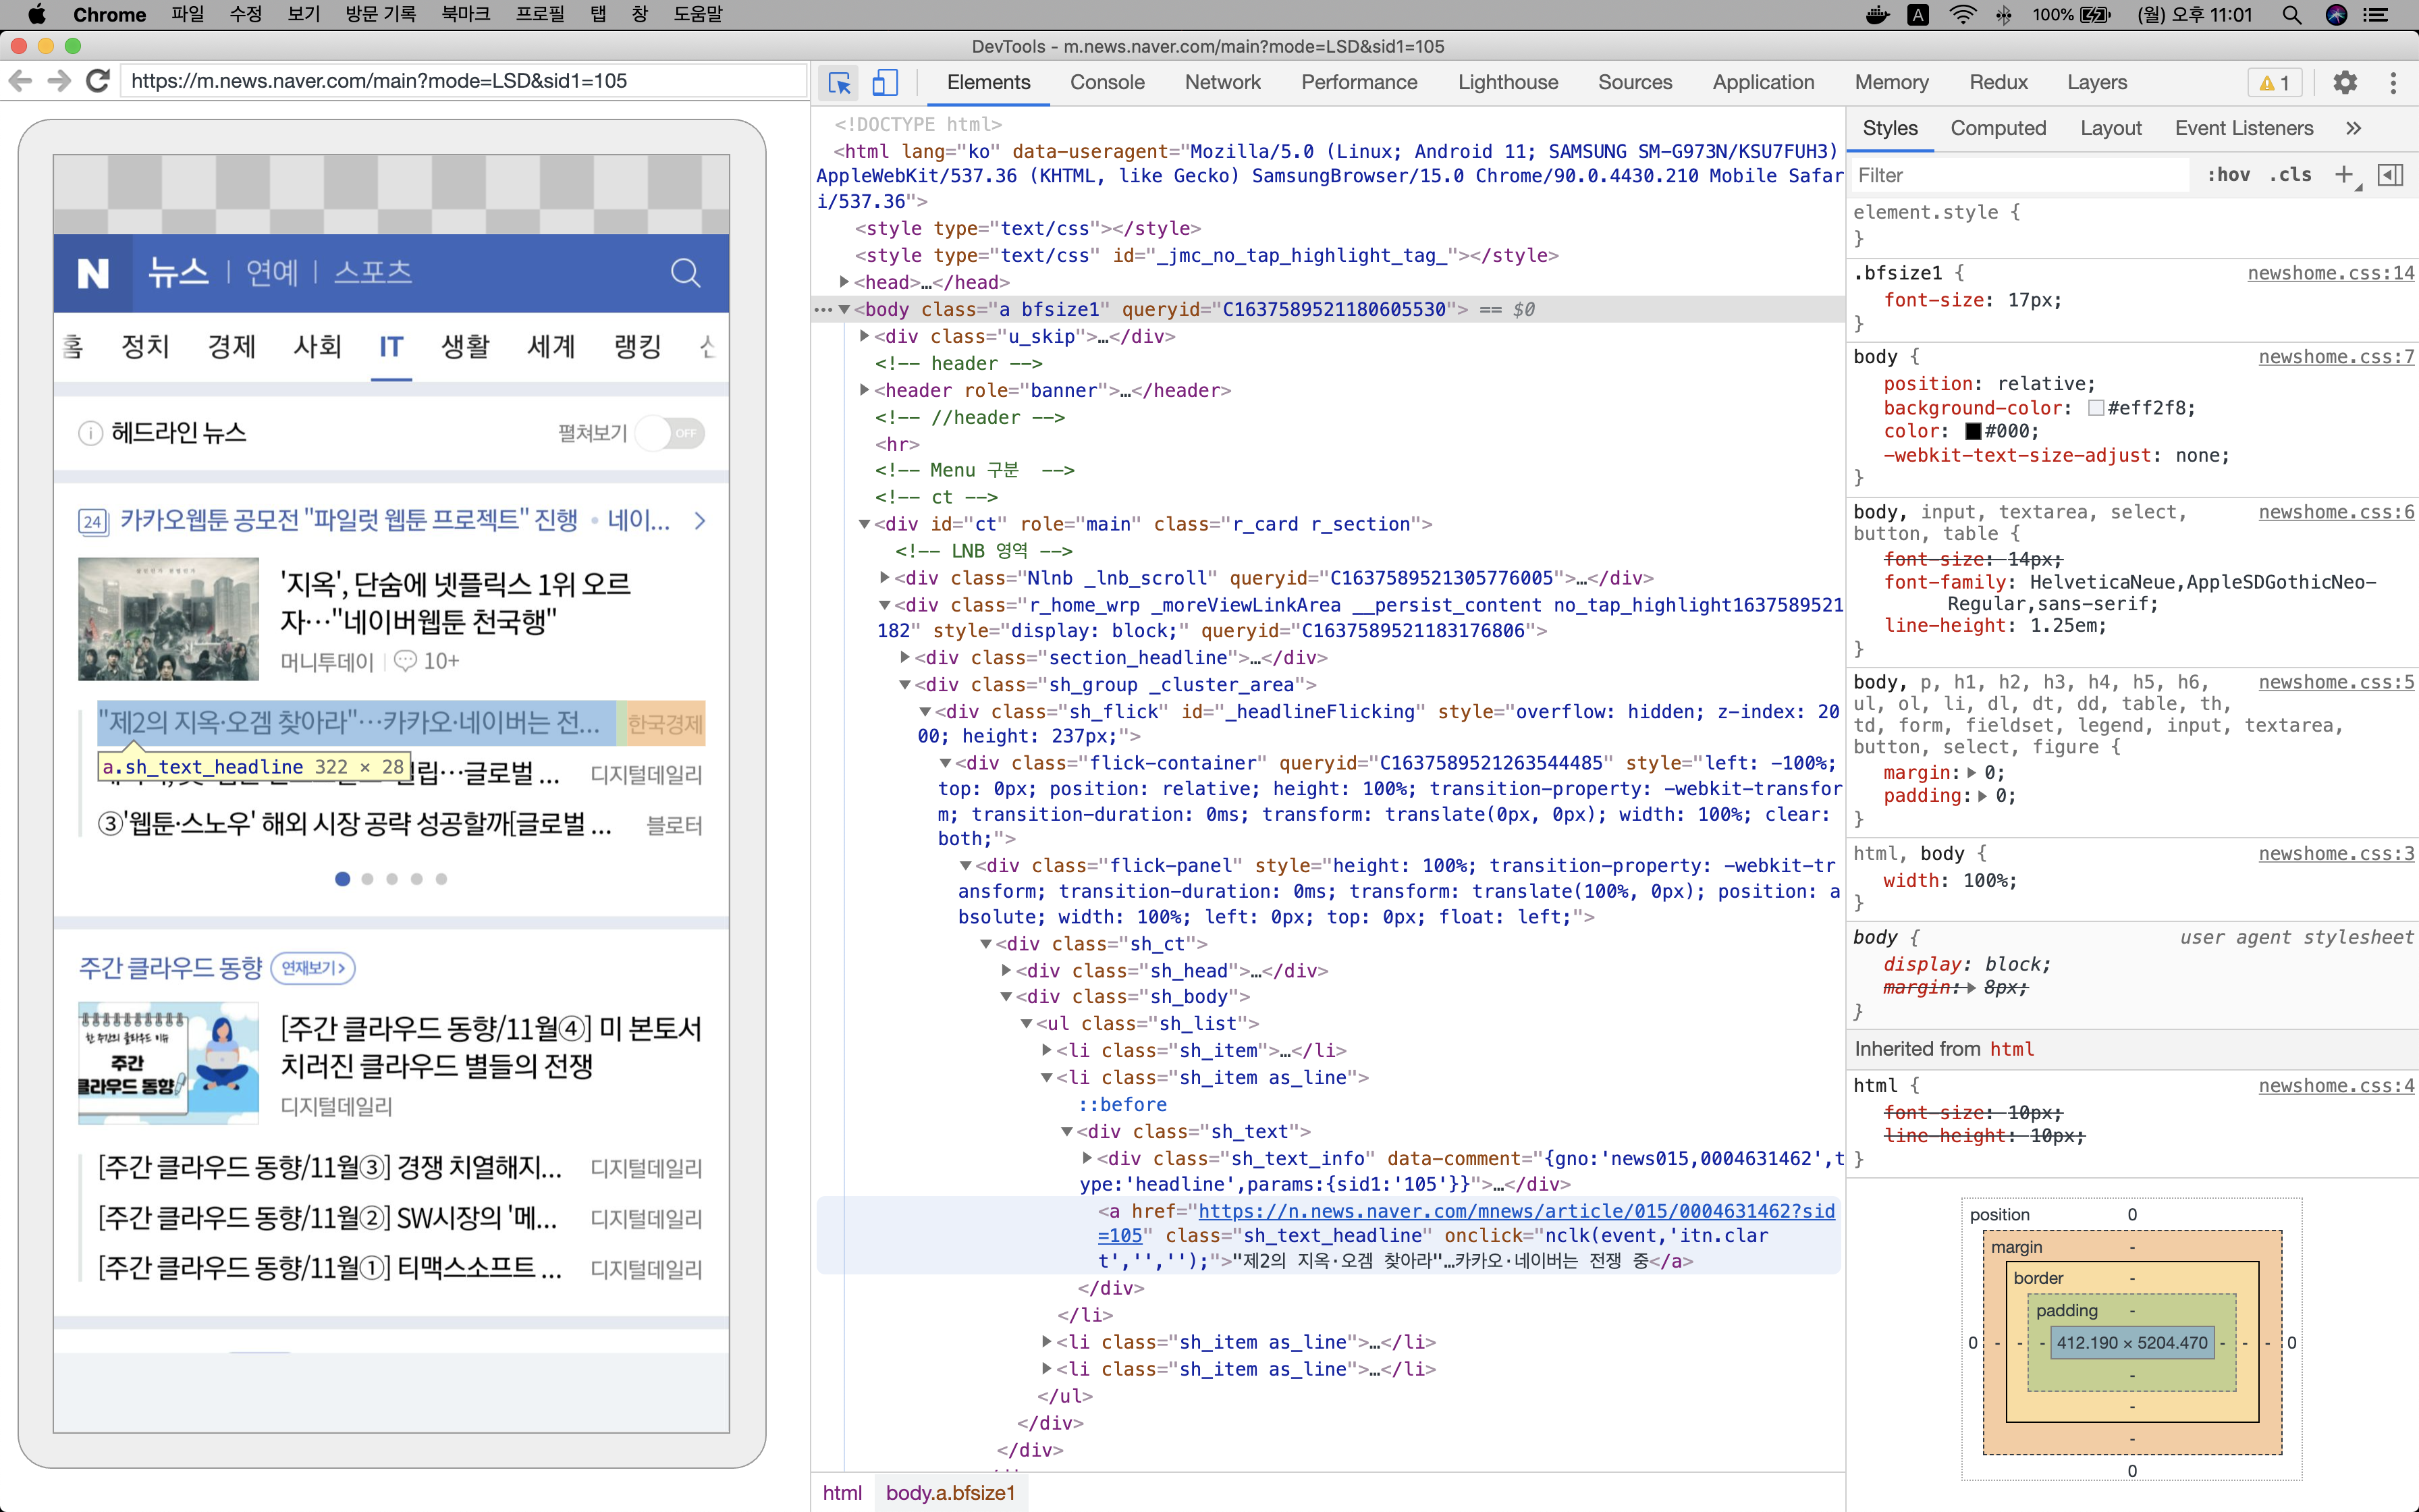Click the Styles filter input field
Viewport: 2419px width, 1512px height.
2019,175
